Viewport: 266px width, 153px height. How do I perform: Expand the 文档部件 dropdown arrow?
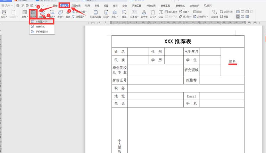pyautogui.click(x=207, y=17)
